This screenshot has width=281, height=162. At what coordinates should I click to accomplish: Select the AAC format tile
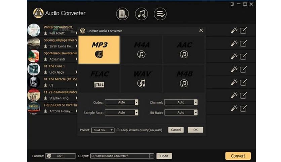coord(184,50)
